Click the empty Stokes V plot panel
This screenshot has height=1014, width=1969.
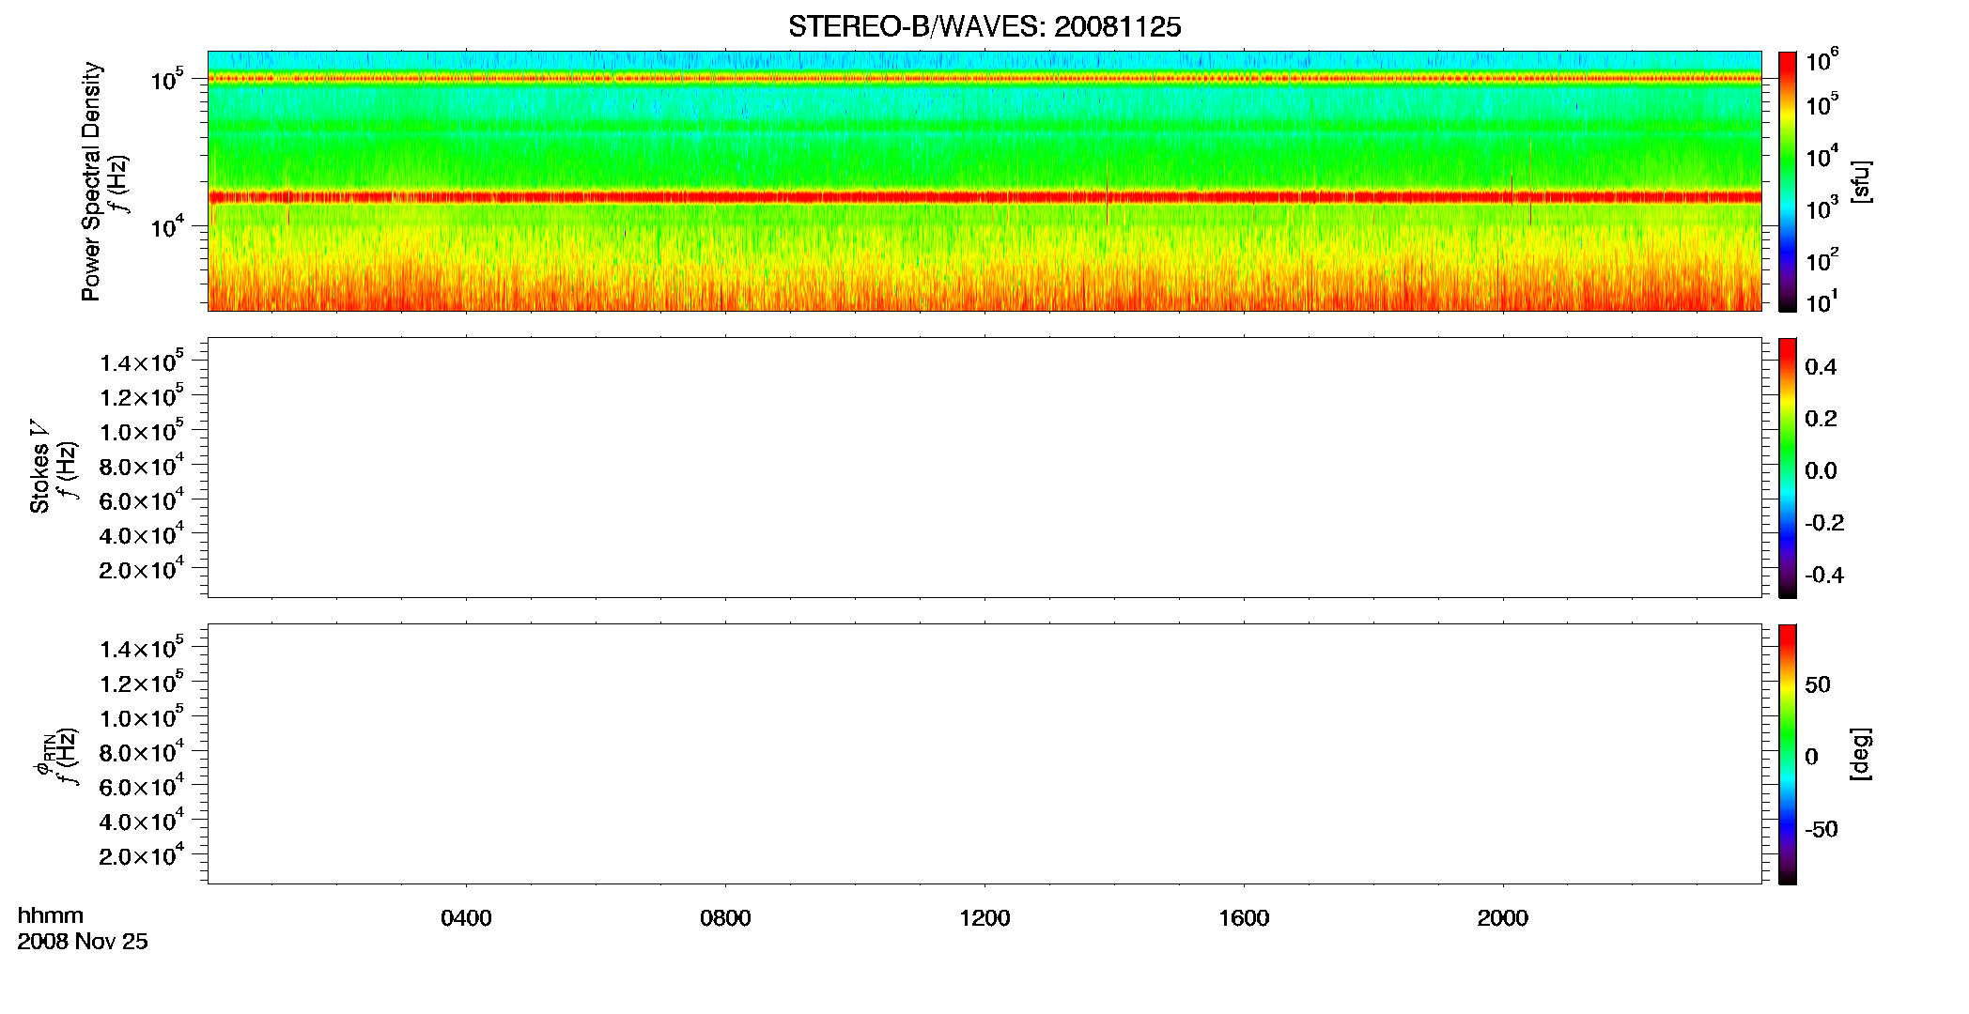coord(984,468)
